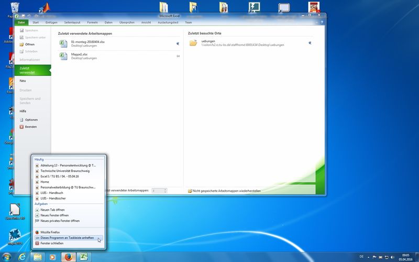Open Windows Explorer from the taskbar
This screenshot has height=262, width=419.
coord(37,257)
